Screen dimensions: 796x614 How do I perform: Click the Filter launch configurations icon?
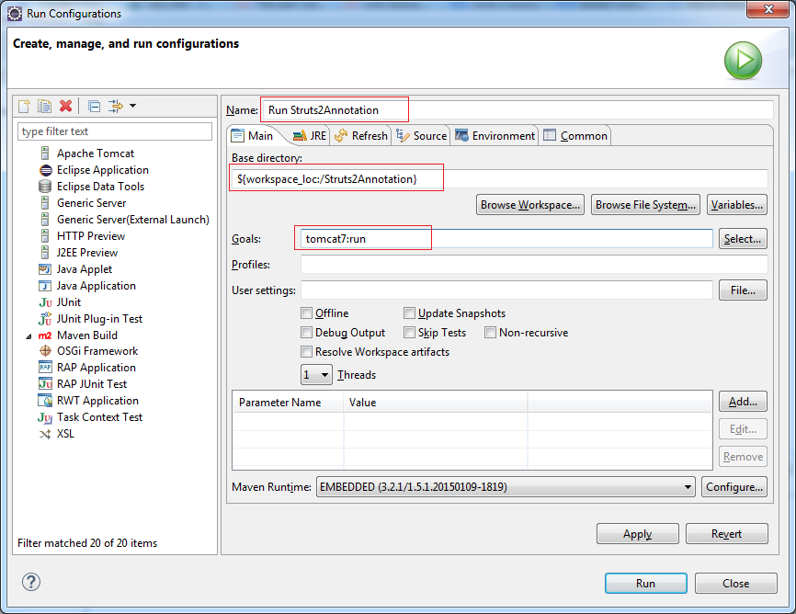tap(116, 106)
